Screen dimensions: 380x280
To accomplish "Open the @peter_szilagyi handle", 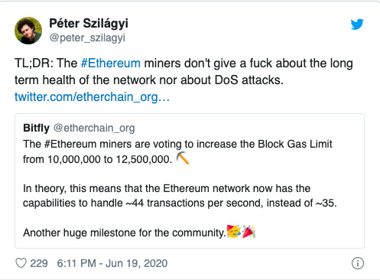I will tap(87, 37).
